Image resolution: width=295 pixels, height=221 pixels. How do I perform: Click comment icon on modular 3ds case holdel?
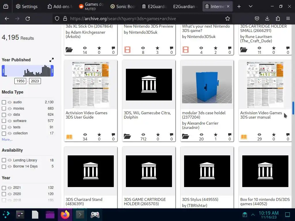(230, 135)
